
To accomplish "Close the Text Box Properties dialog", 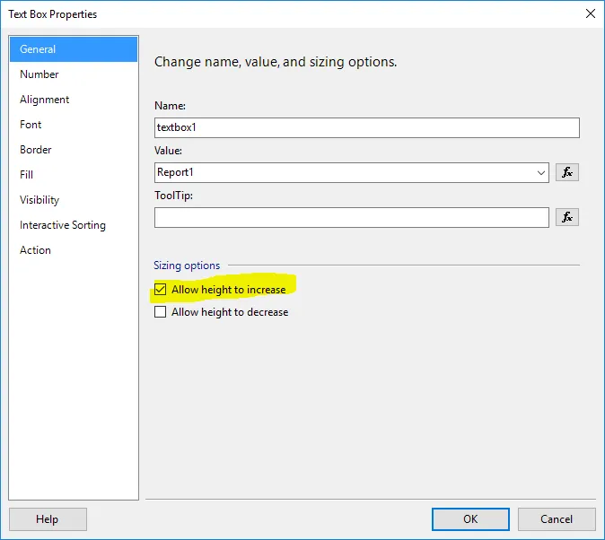I will tap(590, 13).
